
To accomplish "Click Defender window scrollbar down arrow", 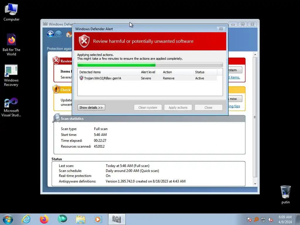I will 255,184.
